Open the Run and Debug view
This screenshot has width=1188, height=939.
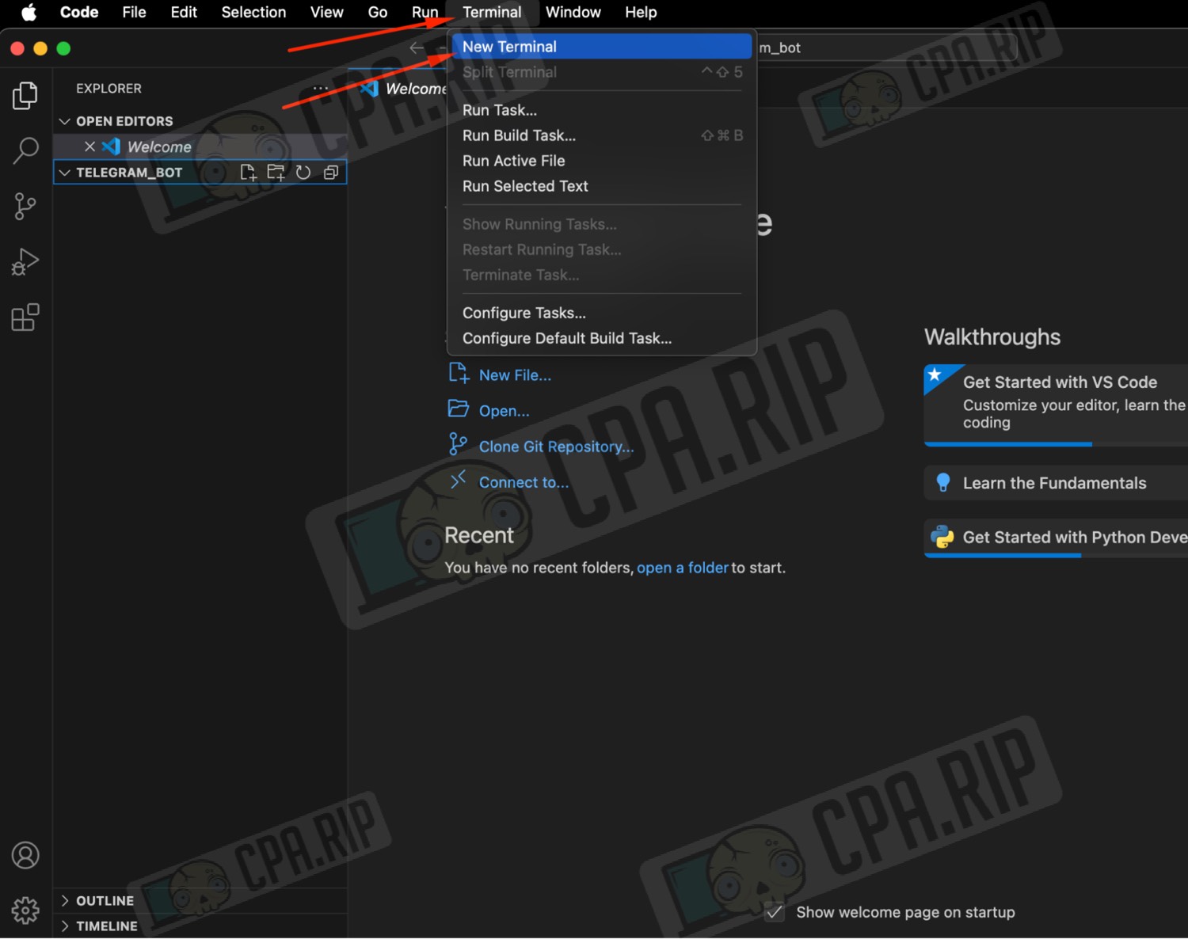click(25, 261)
